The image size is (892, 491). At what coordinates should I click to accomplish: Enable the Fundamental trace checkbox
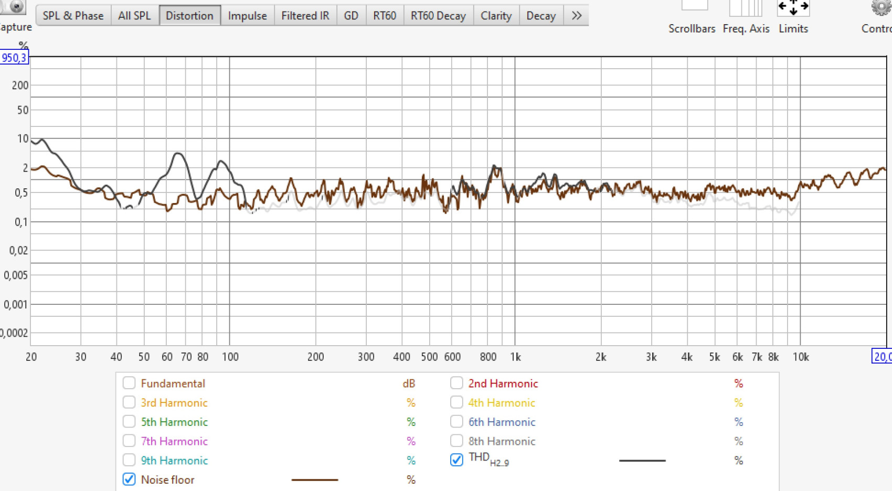click(129, 383)
